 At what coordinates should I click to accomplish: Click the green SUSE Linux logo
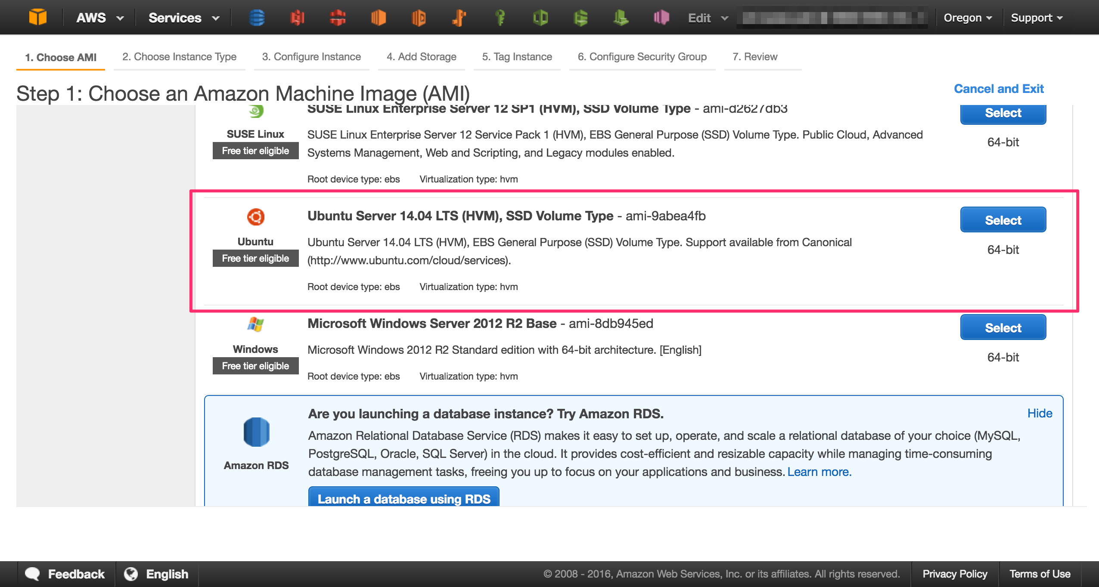coord(256,111)
